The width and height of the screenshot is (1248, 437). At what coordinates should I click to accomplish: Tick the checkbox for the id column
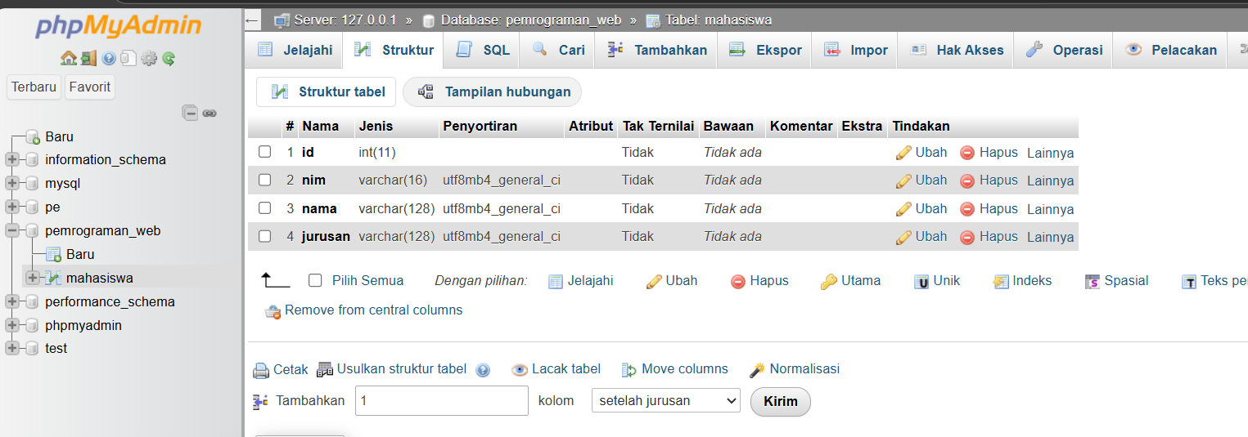[x=264, y=152]
